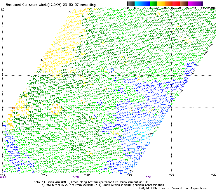Click the '>50 knots' legend label
The width and height of the screenshot is (216, 190).
click(x=208, y=8)
